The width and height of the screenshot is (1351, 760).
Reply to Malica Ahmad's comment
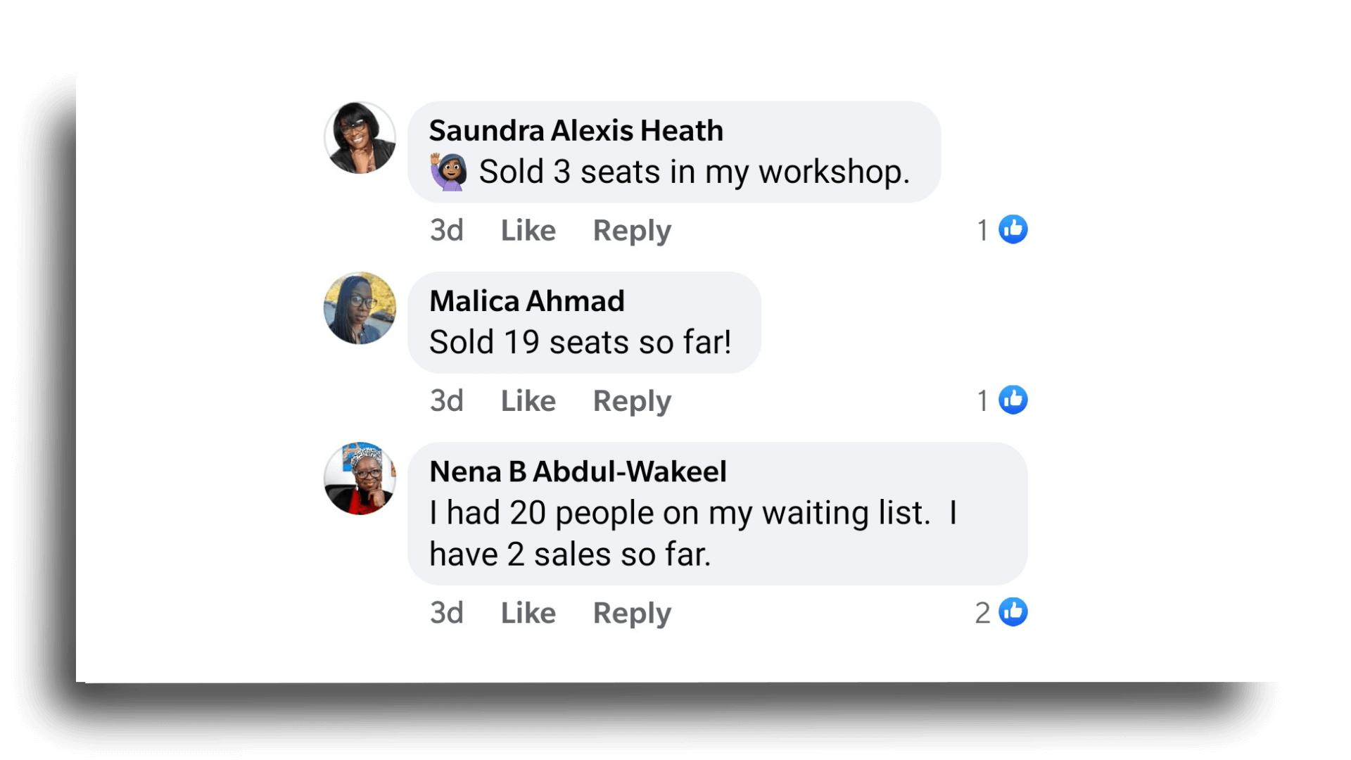coord(632,402)
